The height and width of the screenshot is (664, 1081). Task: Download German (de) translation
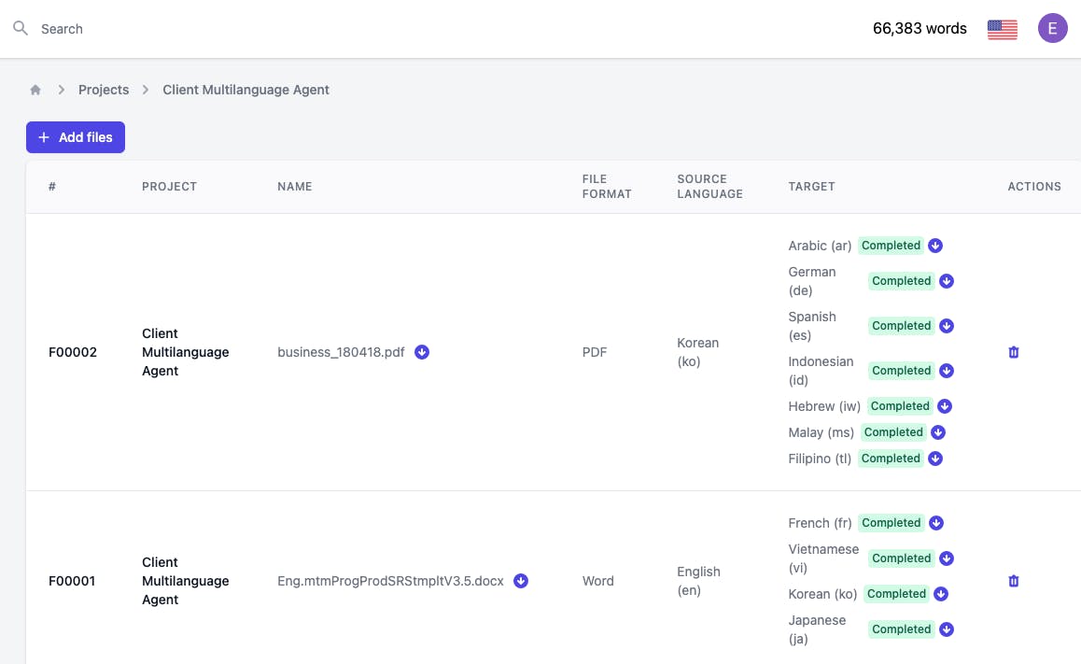[946, 281]
